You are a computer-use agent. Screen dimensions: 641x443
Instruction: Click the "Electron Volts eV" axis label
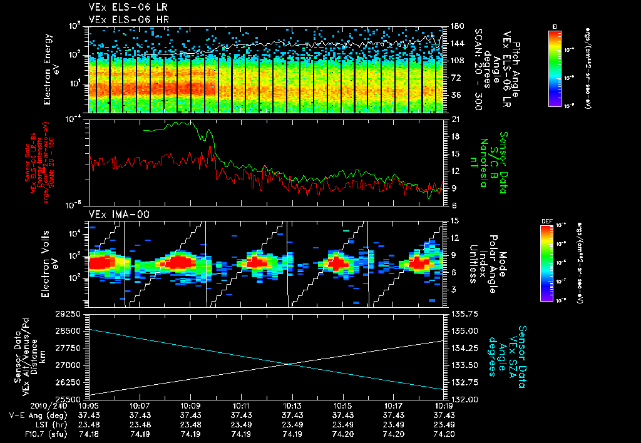pyautogui.click(x=49, y=263)
